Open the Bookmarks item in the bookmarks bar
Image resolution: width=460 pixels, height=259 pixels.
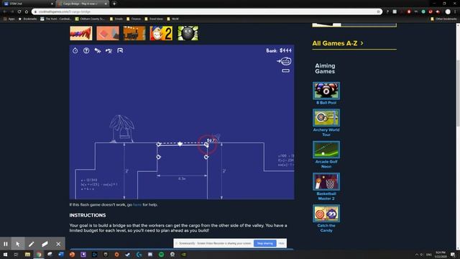(28, 19)
